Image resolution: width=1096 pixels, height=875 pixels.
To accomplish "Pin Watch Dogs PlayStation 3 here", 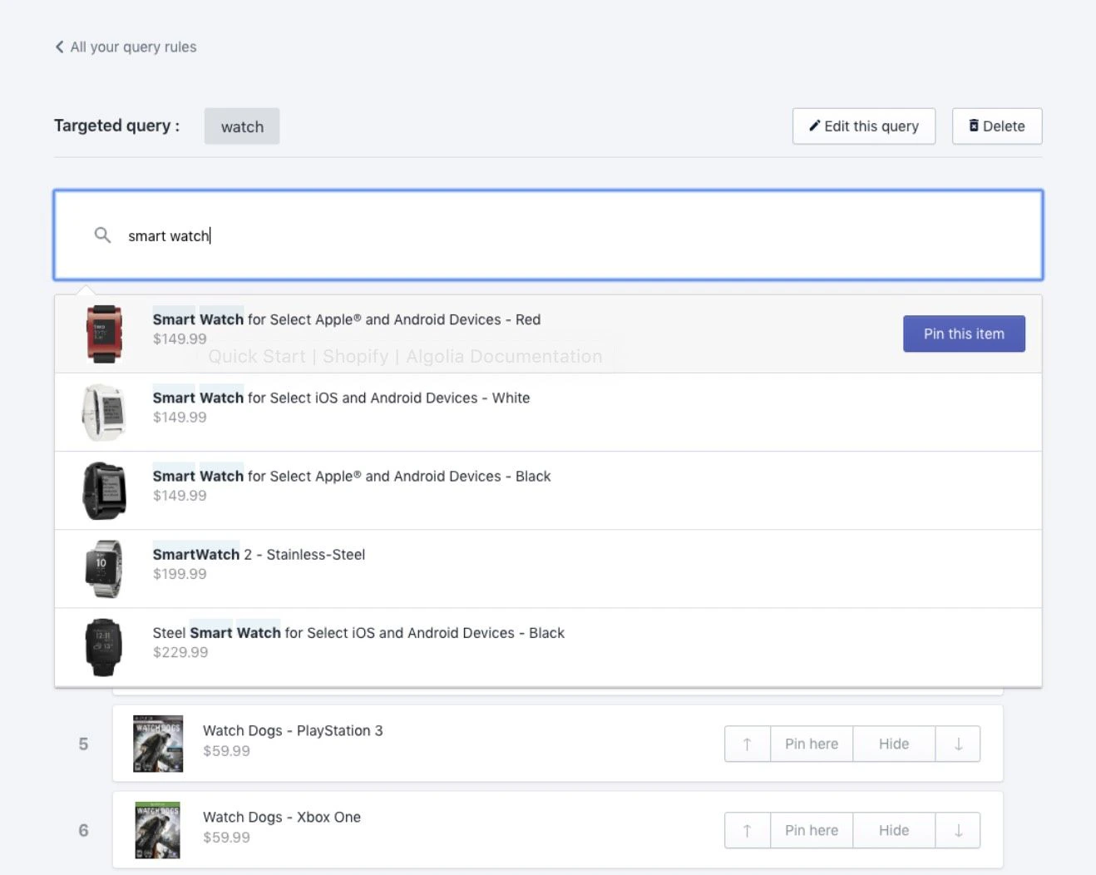I will click(811, 744).
